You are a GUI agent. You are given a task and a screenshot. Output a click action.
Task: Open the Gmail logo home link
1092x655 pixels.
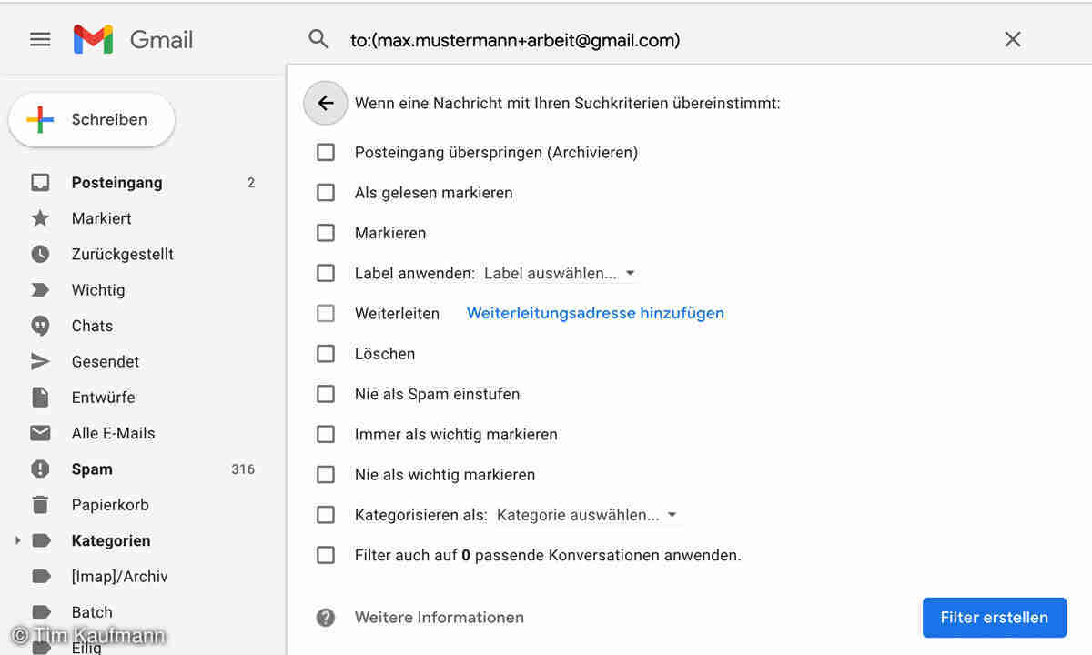click(134, 40)
